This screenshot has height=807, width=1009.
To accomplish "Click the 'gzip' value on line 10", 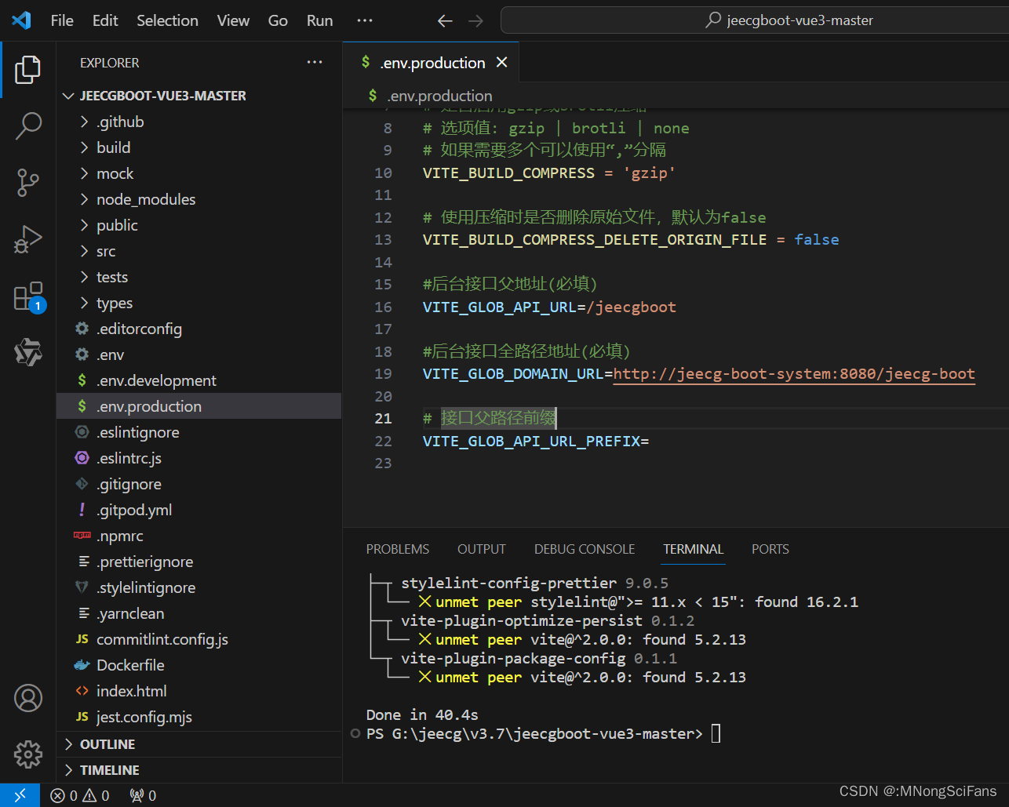I will point(649,173).
